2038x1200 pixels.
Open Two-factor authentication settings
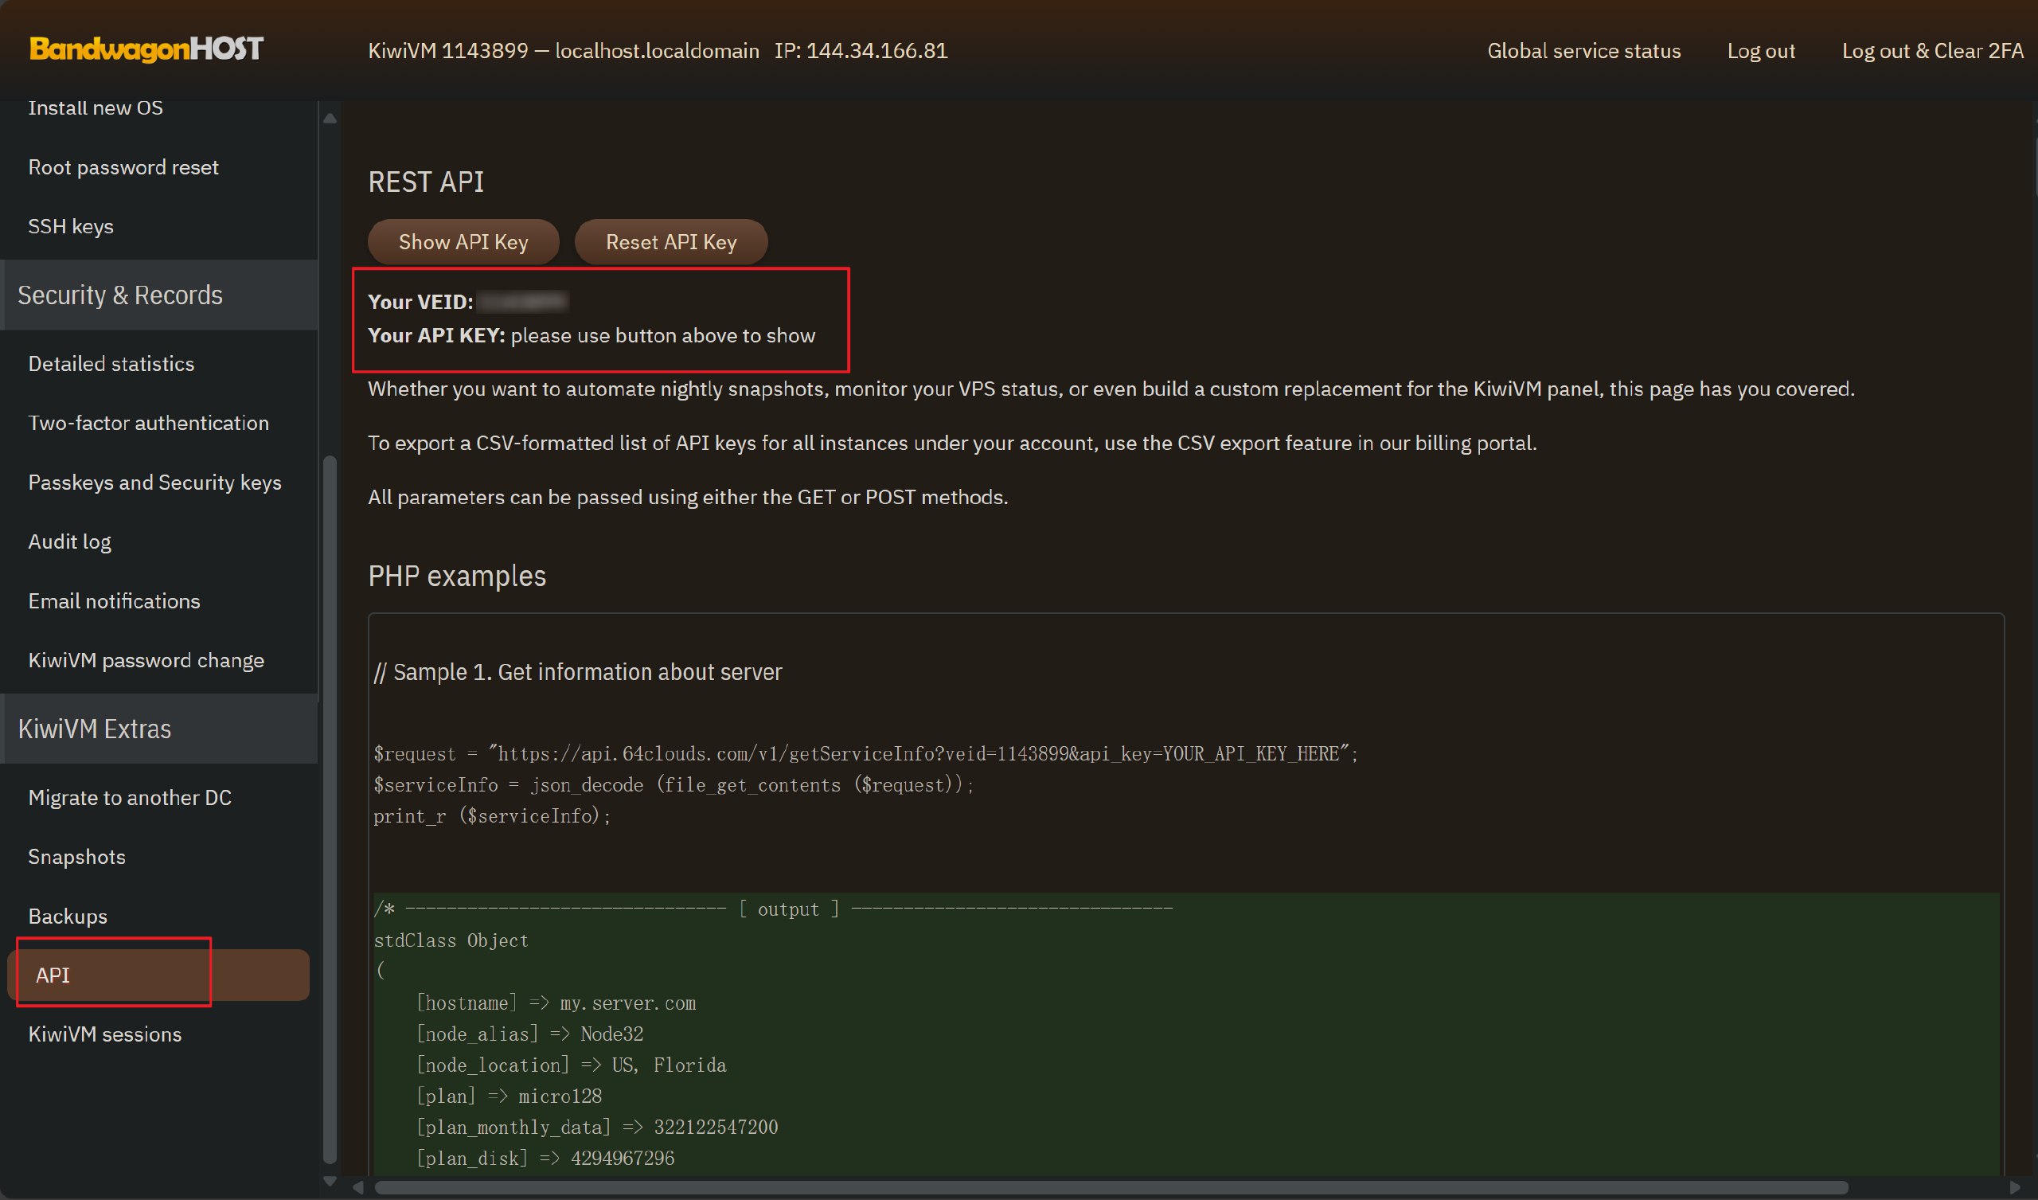(x=149, y=423)
